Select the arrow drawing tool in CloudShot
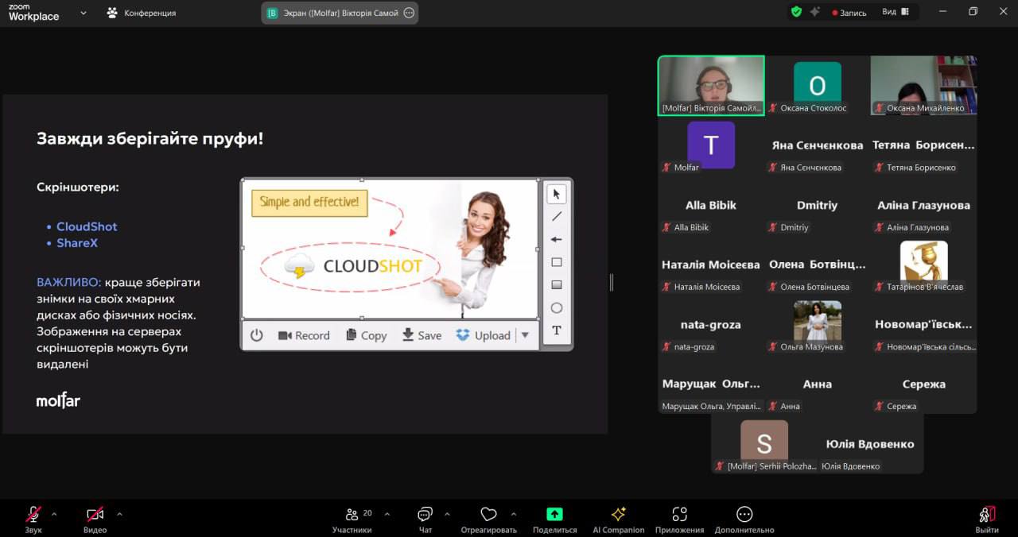The width and height of the screenshot is (1018, 537). coord(557,239)
